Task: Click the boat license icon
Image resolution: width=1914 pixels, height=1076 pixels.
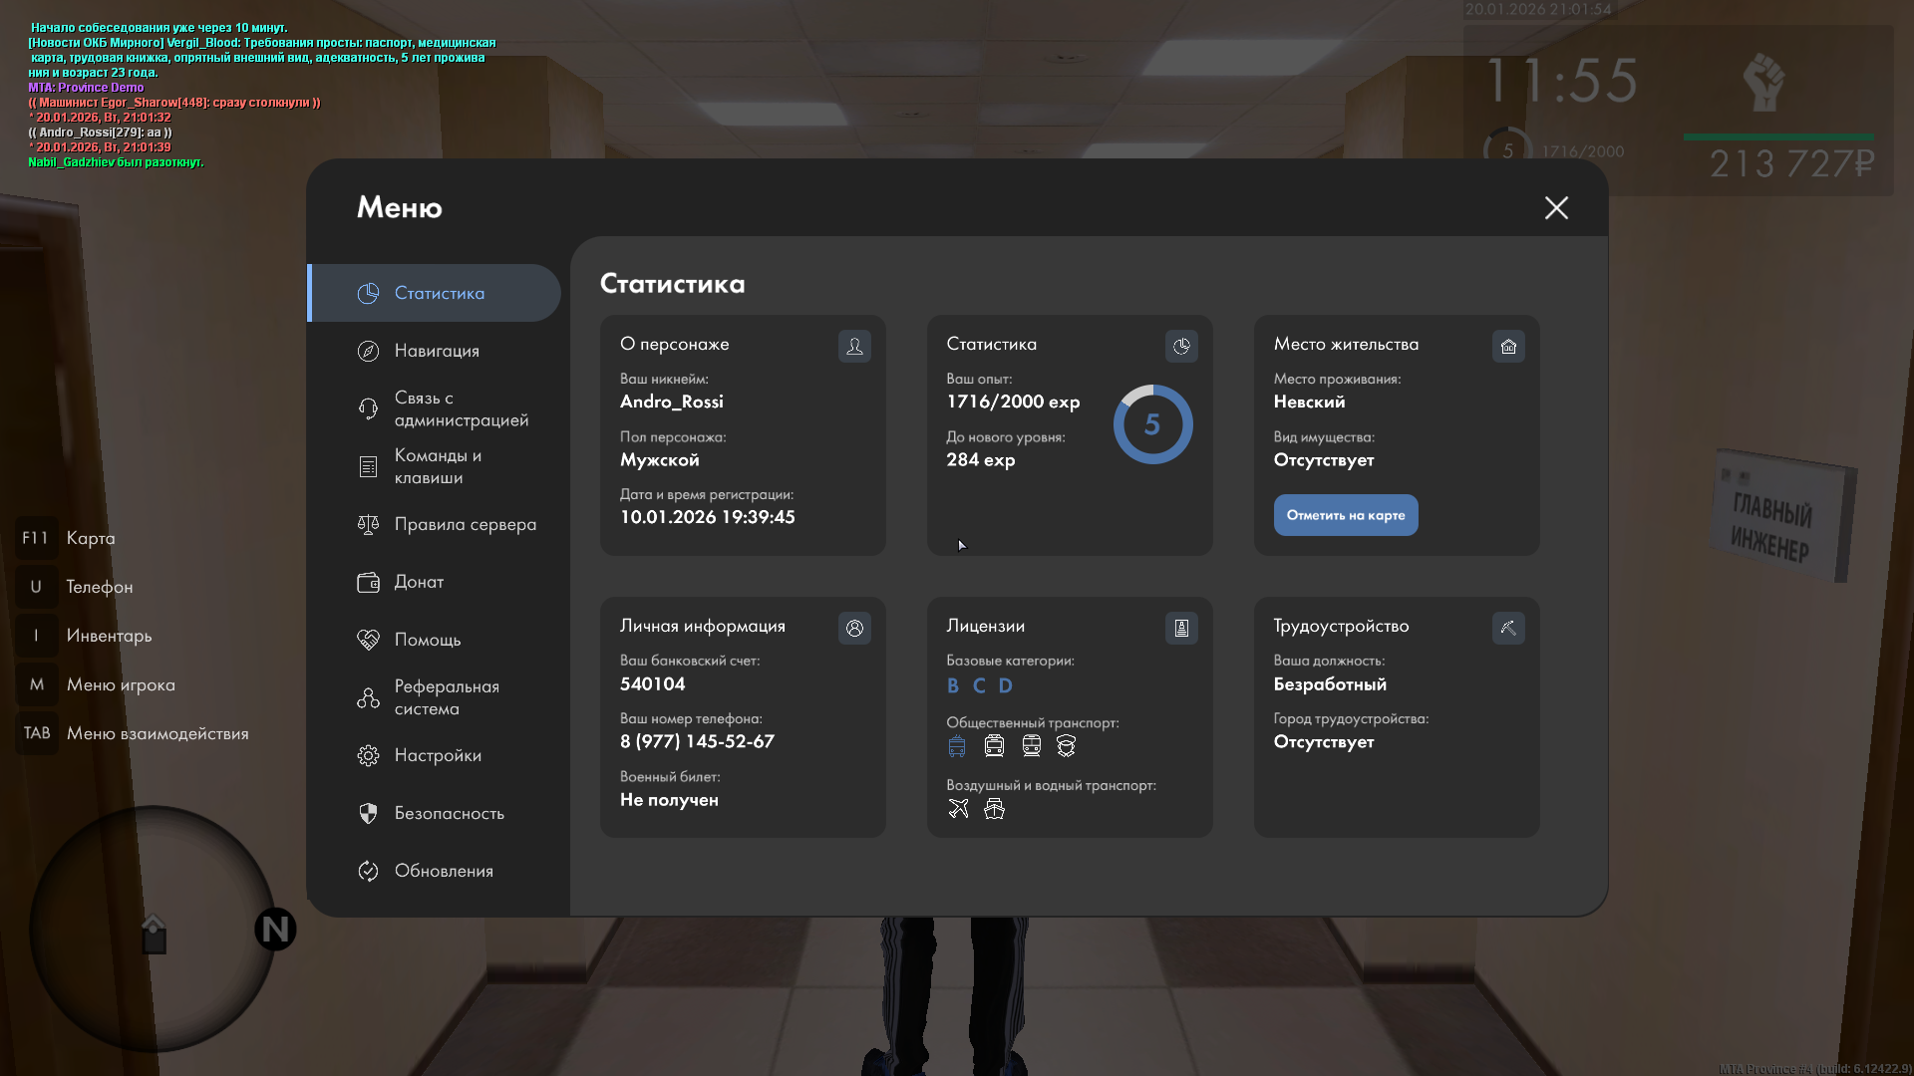Action: 994,809
